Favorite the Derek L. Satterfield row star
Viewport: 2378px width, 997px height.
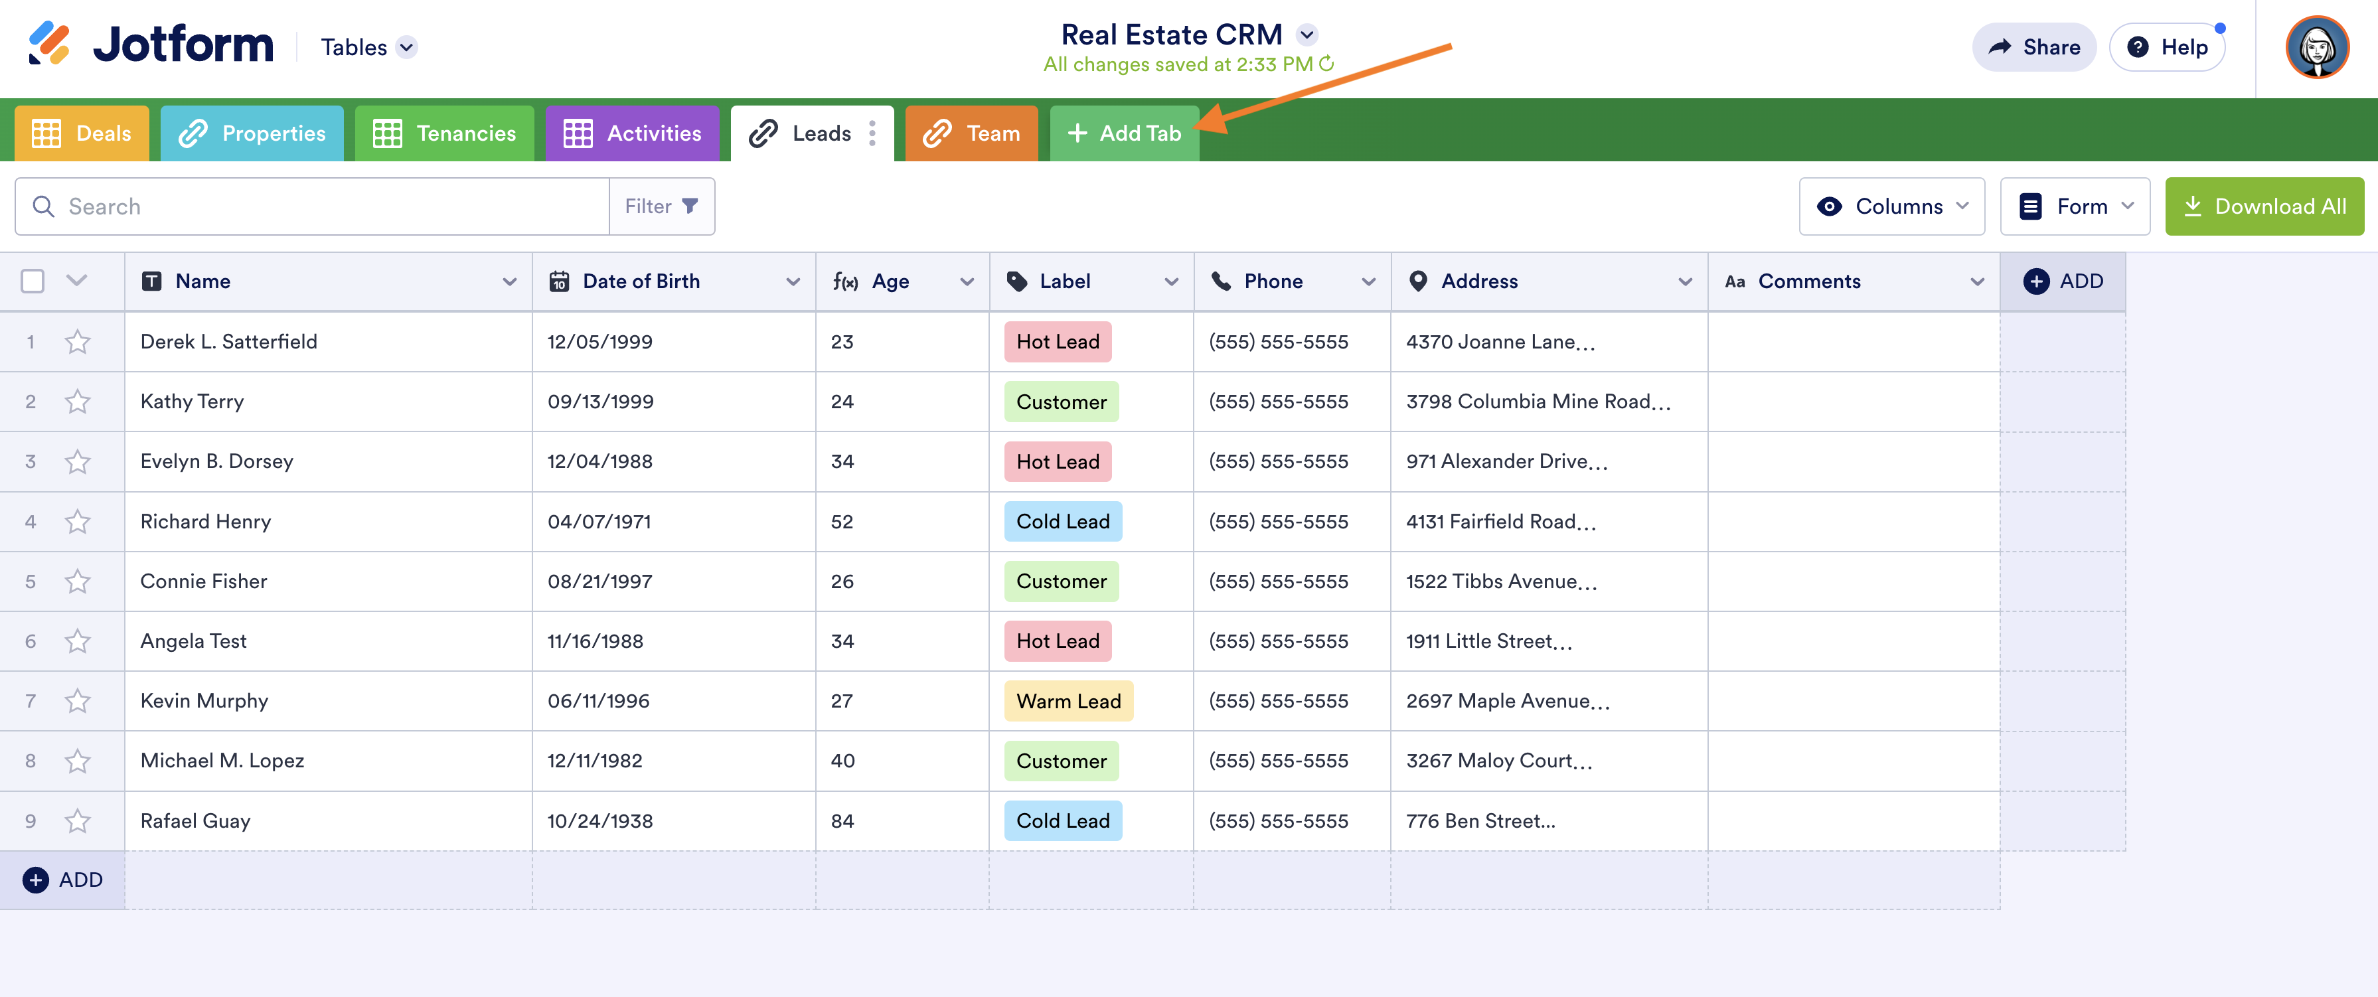pyautogui.click(x=78, y=342)
